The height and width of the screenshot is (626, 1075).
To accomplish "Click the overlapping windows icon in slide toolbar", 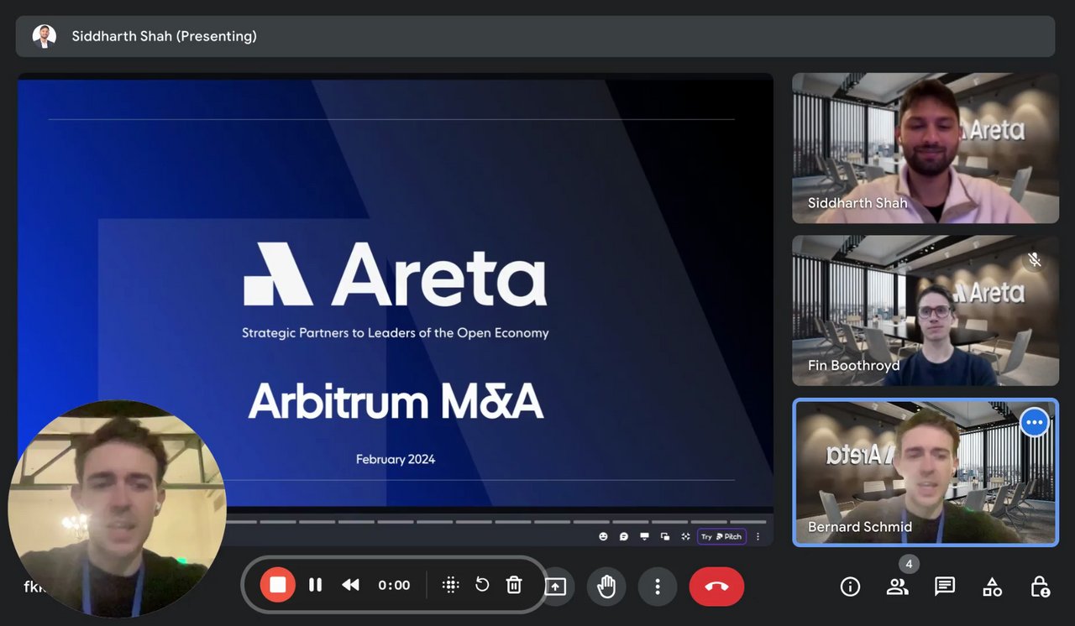I will [665, 536].
